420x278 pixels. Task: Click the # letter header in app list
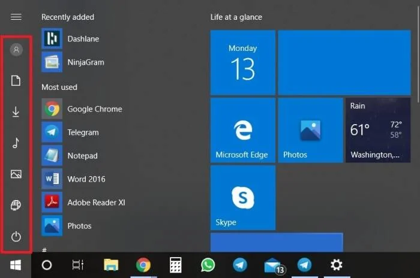click(x=44, y=250)
